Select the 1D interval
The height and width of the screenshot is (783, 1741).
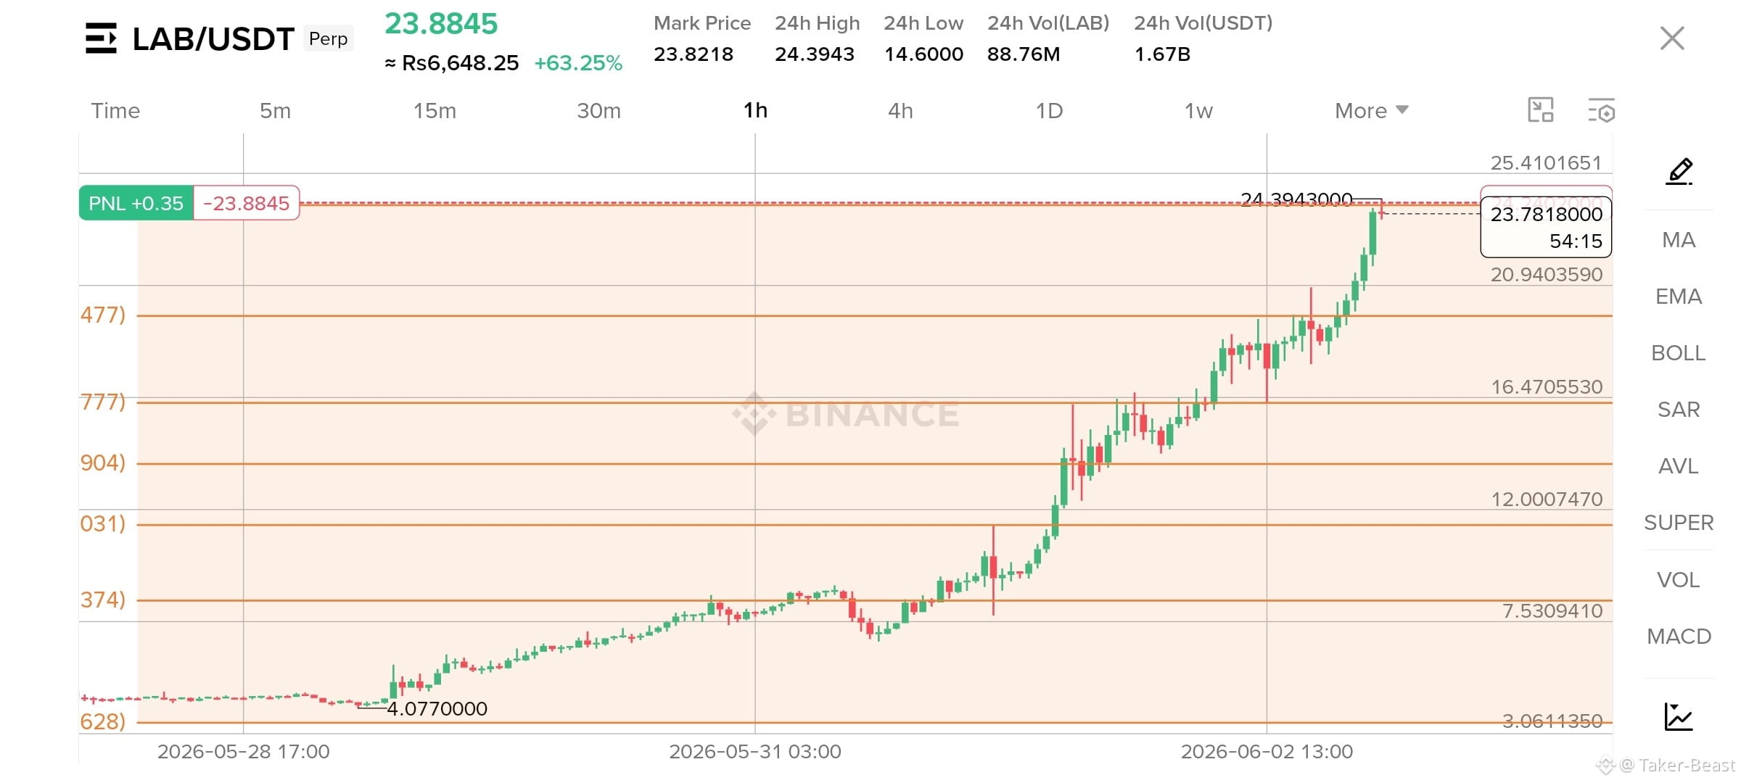[1049, 110]
